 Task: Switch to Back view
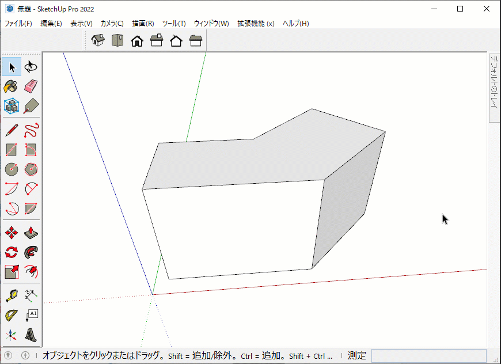point(176,40)
